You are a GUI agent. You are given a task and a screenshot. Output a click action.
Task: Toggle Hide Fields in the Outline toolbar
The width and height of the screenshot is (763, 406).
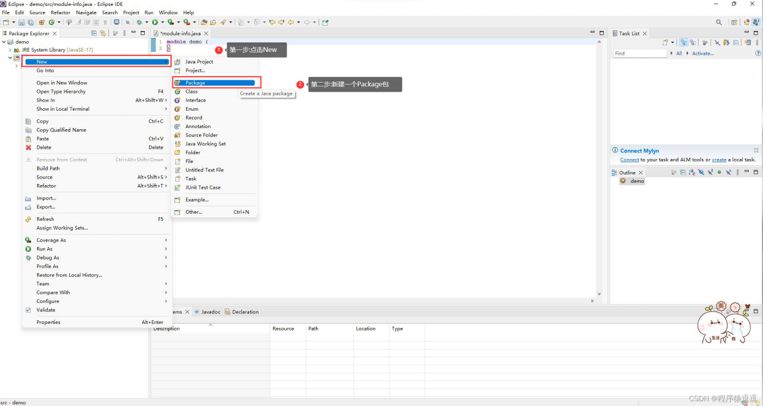(701, 173)
